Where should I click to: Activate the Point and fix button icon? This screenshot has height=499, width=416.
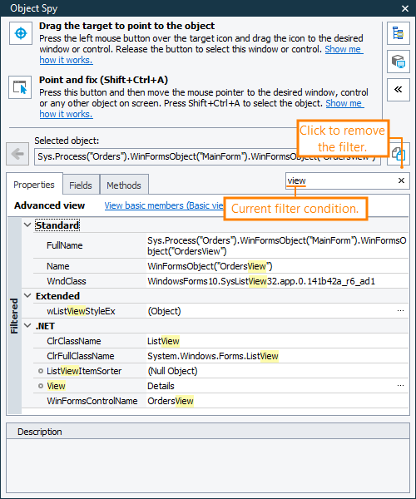[20, 87]
